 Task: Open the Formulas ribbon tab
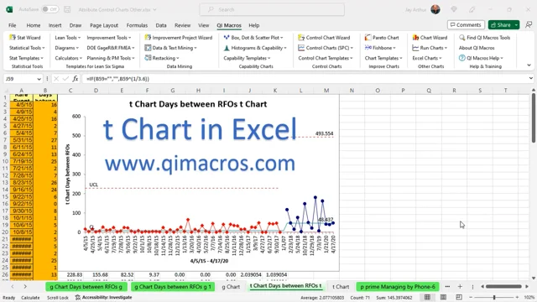tap(137, 25)
